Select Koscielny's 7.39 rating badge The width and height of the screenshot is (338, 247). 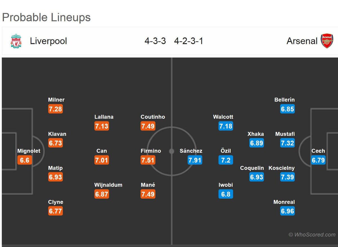(x=287, y=177)
